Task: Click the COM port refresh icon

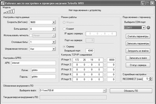Action: point(148,28)
